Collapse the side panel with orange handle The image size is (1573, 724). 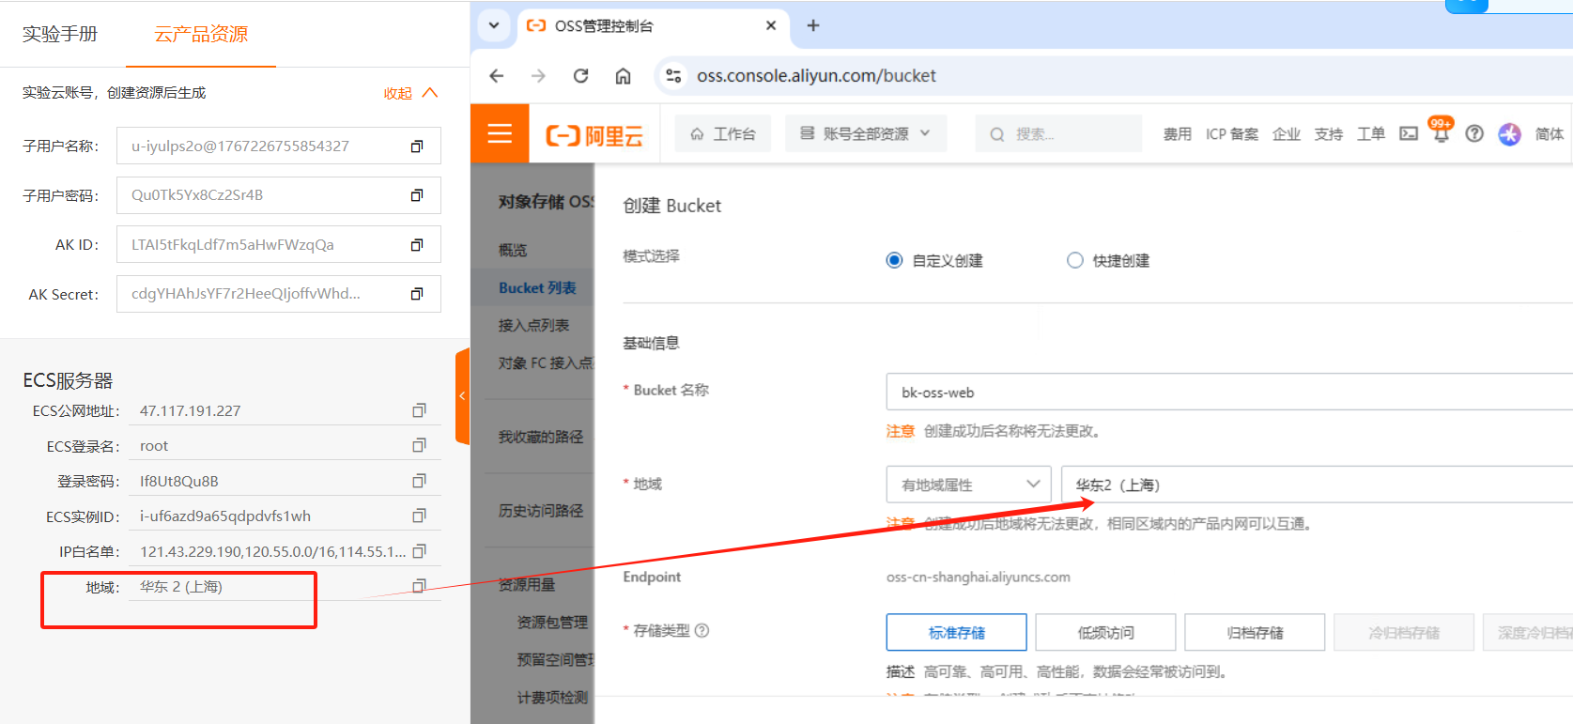coord(462,396)
